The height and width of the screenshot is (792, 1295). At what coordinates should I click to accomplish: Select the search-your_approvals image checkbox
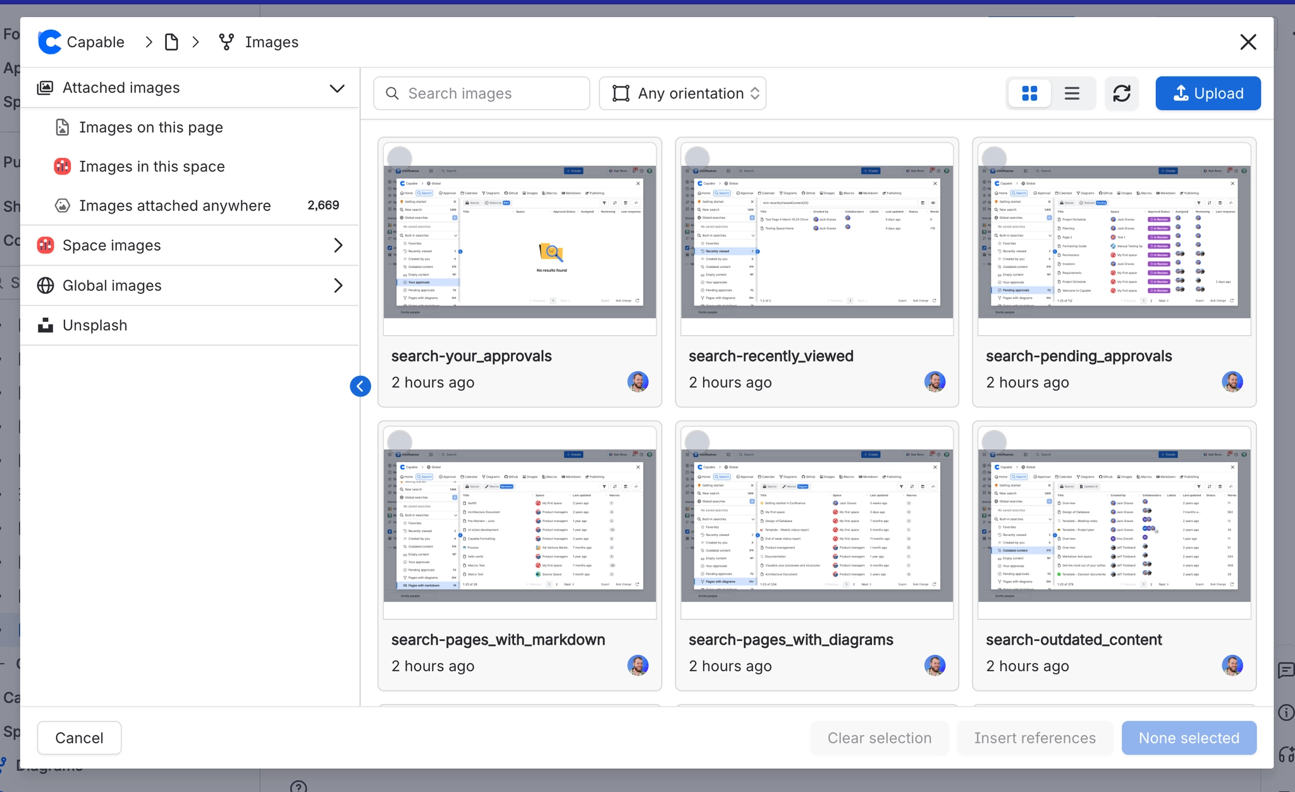(400, 158)
